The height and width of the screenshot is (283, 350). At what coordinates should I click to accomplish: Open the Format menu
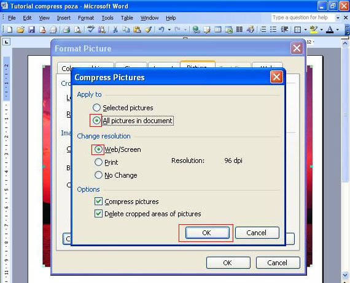(86, 18)
